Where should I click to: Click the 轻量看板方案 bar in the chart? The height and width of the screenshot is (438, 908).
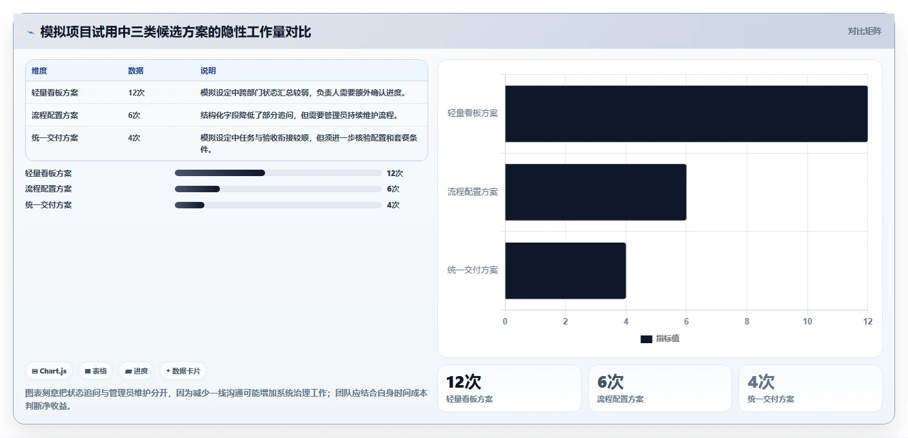pos(686,114)
